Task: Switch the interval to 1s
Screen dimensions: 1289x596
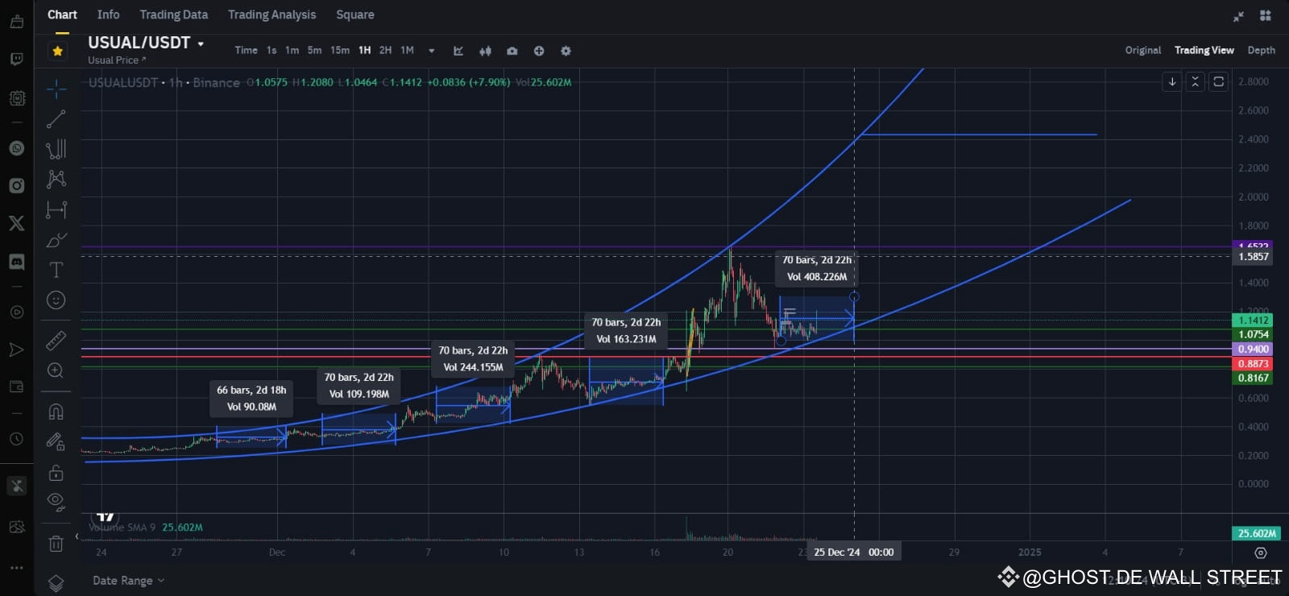Action: (271, 50)
